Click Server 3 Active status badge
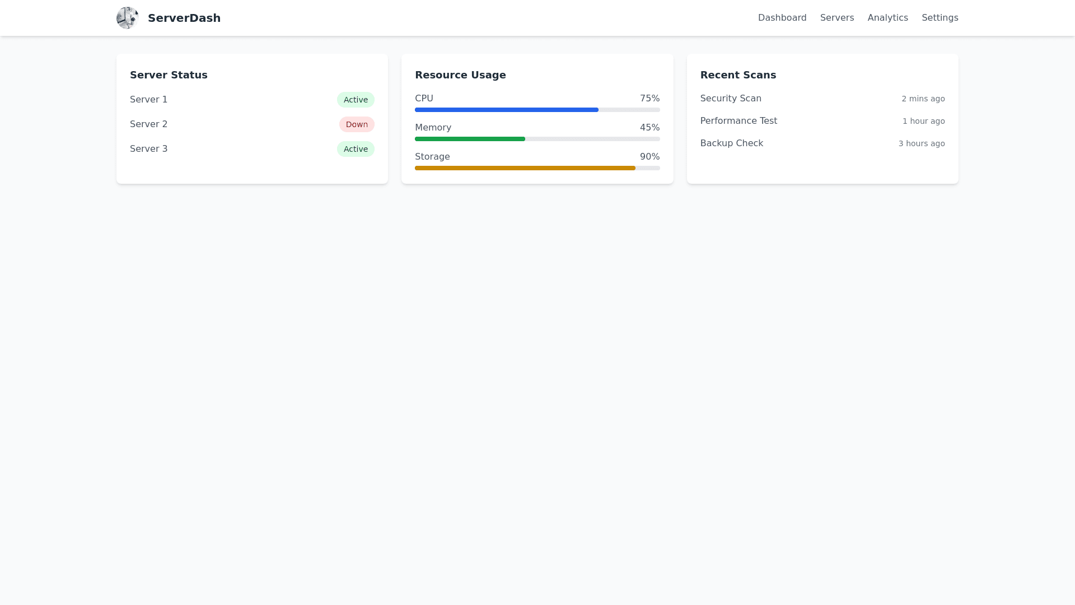 pyautogui.click(x=355, y=149)
